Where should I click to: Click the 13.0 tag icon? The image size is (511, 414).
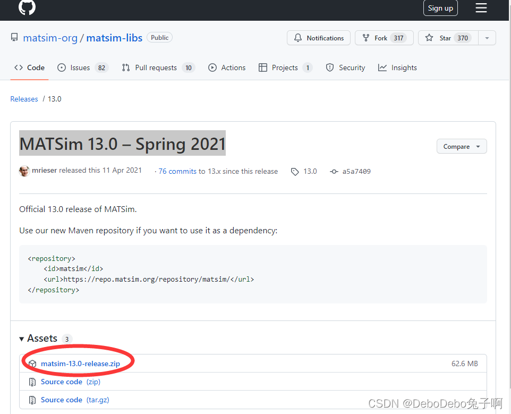point(295,172)
